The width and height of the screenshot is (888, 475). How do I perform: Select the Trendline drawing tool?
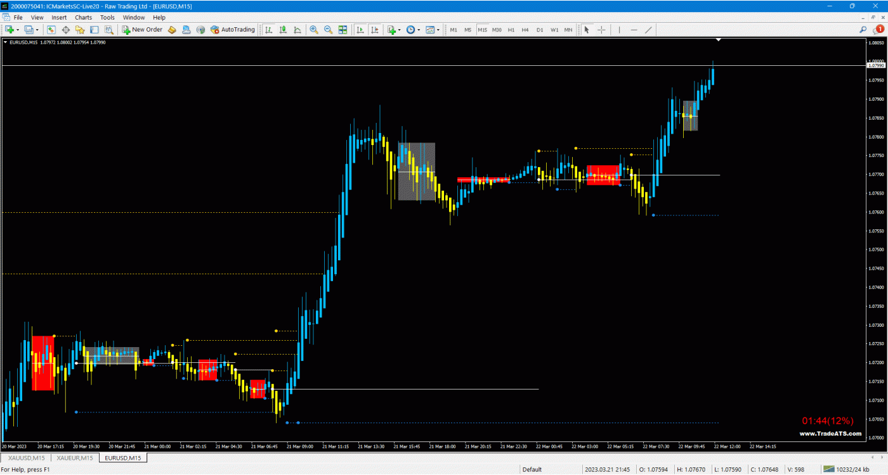(x=649, y=30)
